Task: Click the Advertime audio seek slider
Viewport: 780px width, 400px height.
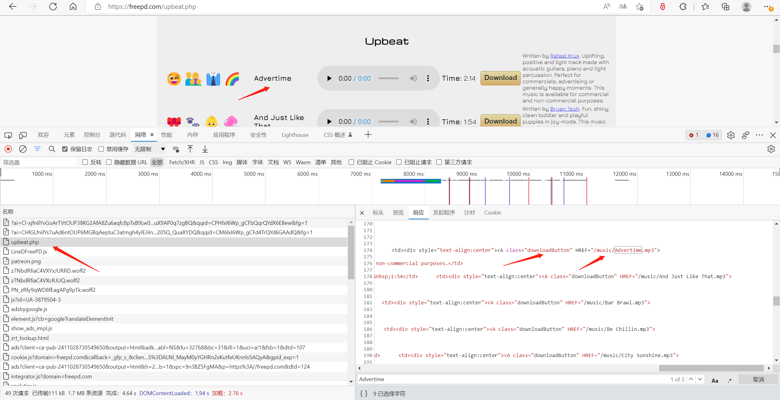Action: (388, 78)
